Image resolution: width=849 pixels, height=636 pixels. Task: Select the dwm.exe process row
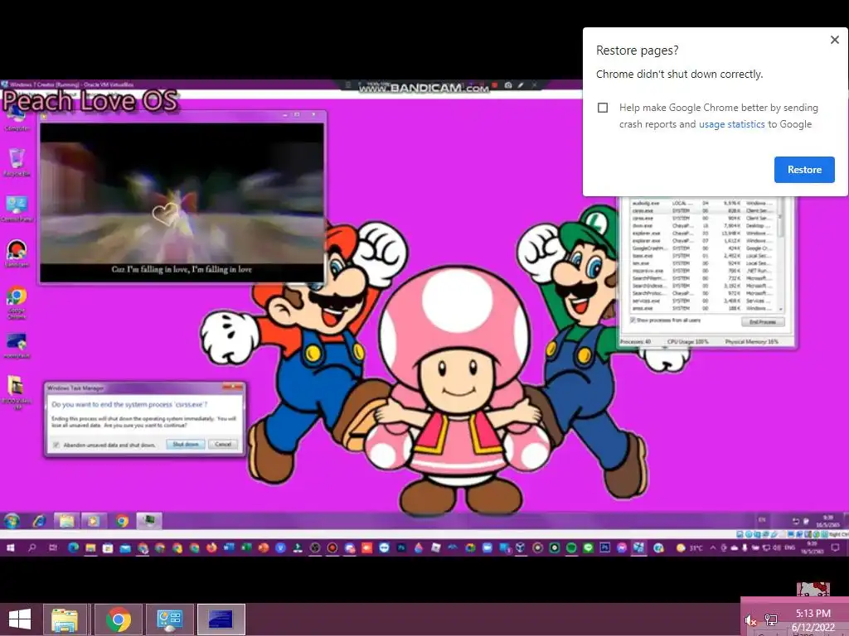click(703, 225)
